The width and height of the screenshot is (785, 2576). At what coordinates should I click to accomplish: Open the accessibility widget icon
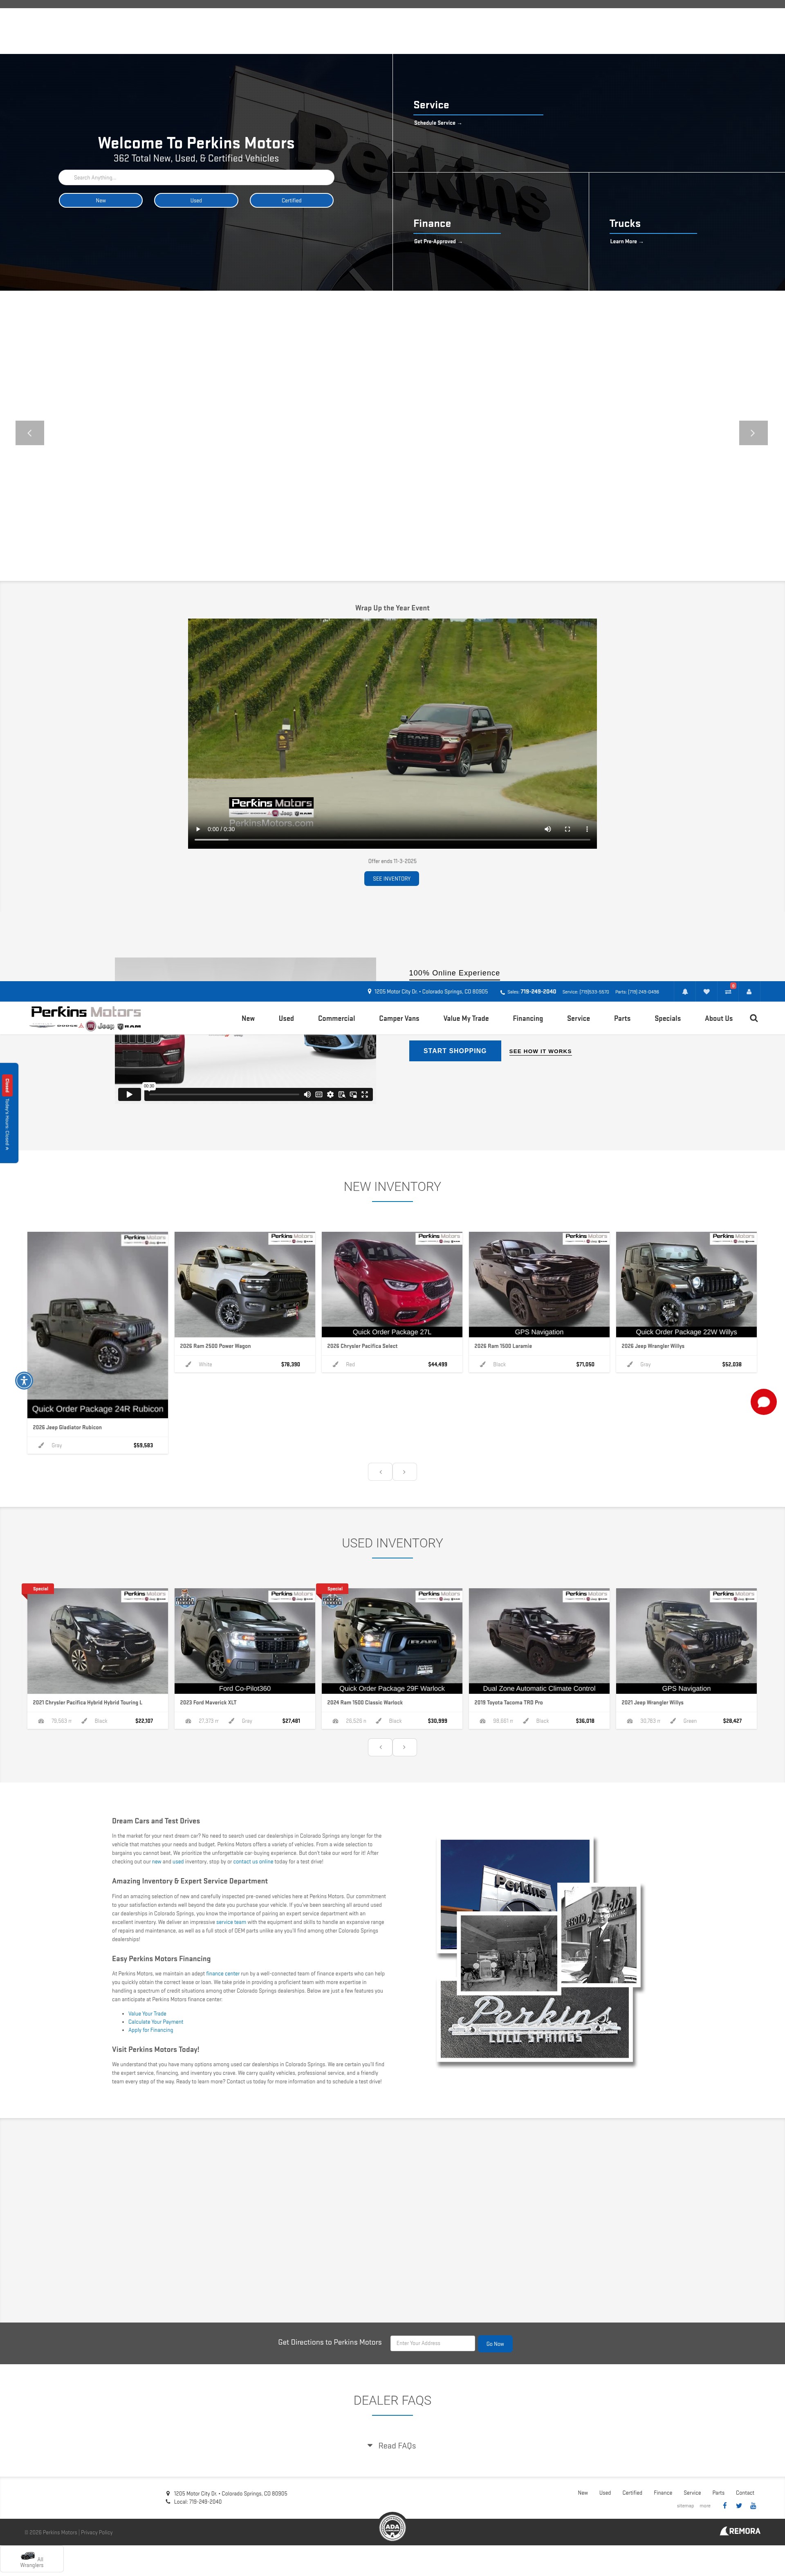24,1381
